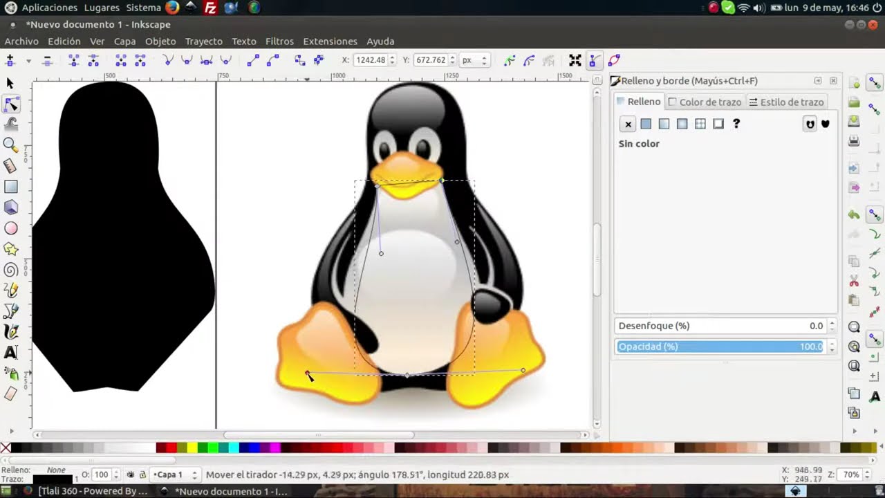Image resolution: width=885 pixels, height=498 pixels.
Task: Convert selected segments to lines
Action: coord(253,60)
